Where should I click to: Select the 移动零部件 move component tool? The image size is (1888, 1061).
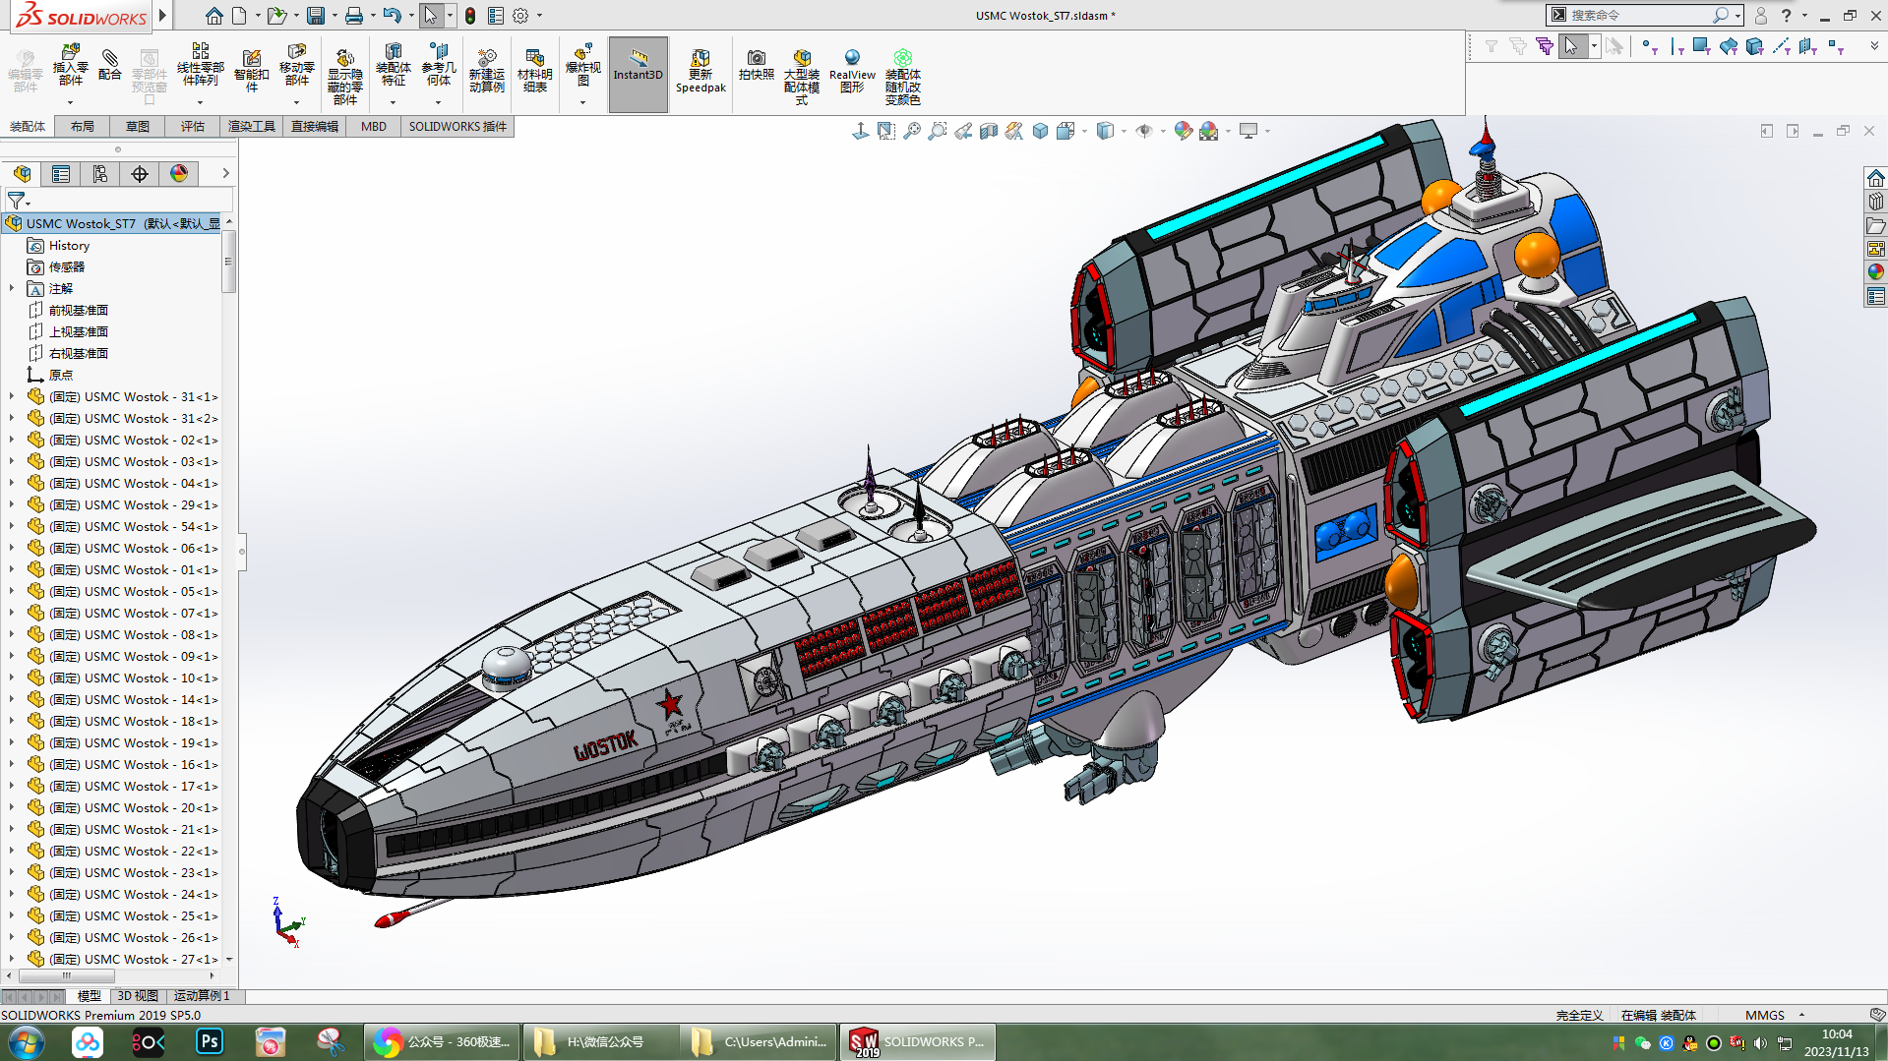(x=296, y=66)
